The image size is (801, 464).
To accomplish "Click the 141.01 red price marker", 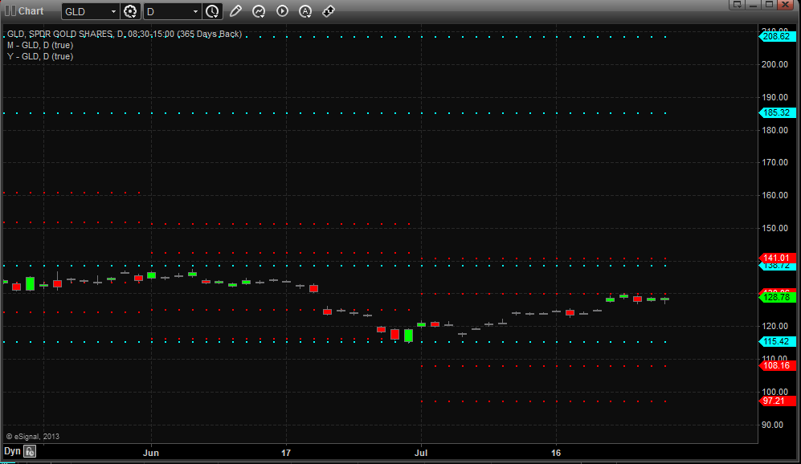I will [778, 258].
